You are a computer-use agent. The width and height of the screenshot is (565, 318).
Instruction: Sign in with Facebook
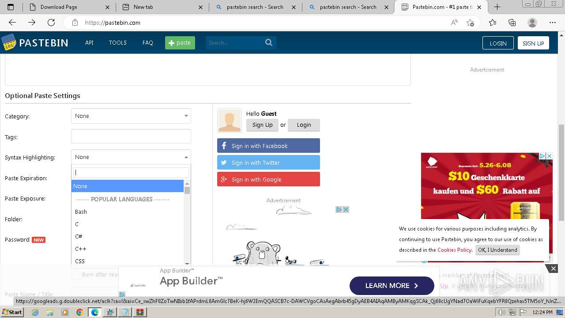(268, 146)
